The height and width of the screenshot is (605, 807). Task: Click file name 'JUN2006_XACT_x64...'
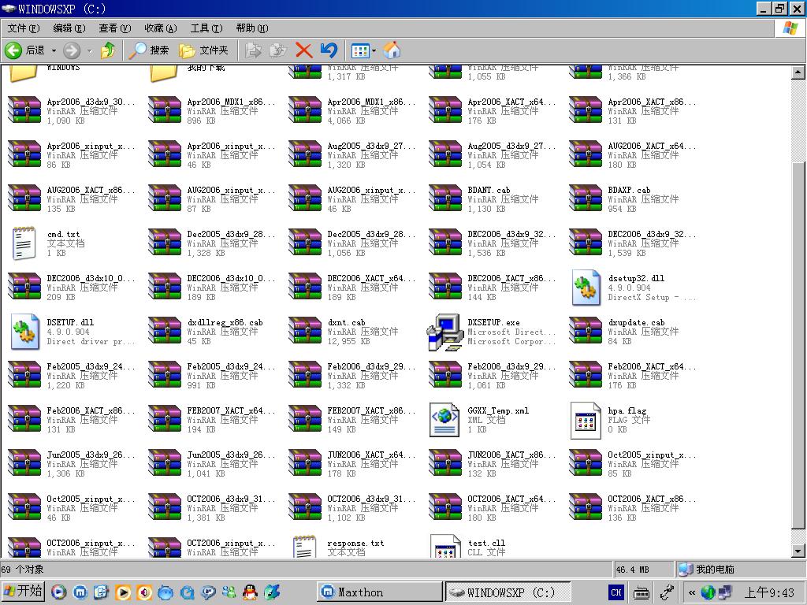[371, 455]
